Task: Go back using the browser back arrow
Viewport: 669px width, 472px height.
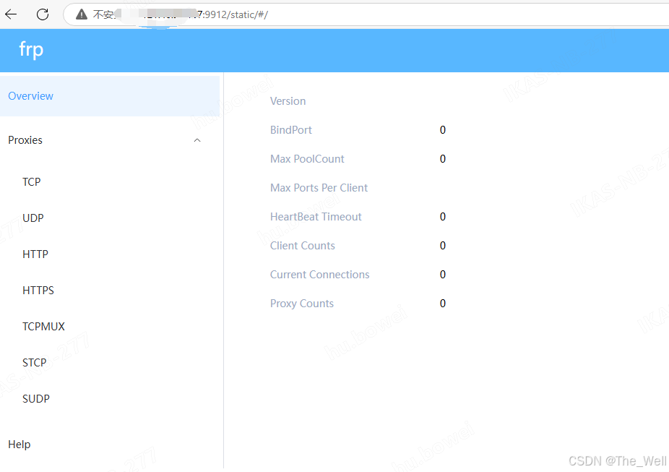Action: [x=11, y=14]
